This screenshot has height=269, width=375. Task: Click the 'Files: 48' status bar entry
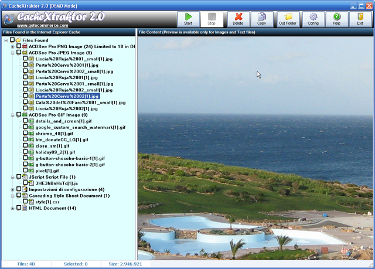[x=26, y=264]
